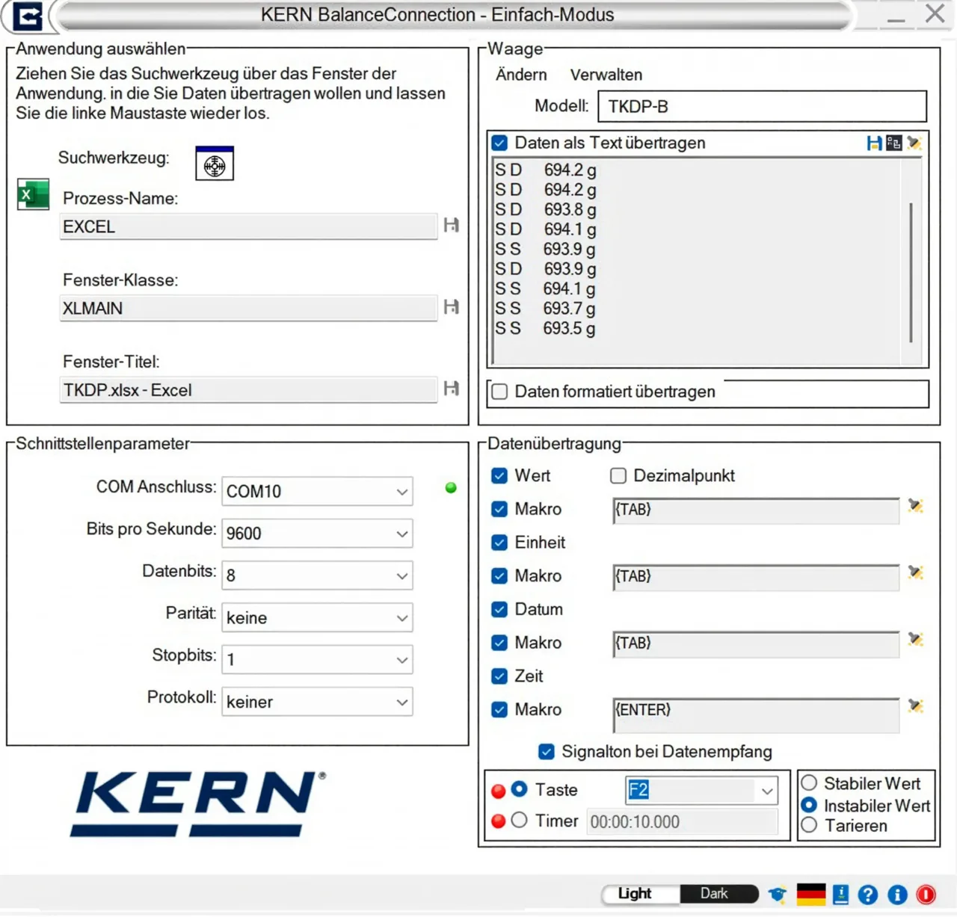This screenshot has height=917, width=957.
Task: Clear the second Makro {TAB} field
Action: coord(916,572)
